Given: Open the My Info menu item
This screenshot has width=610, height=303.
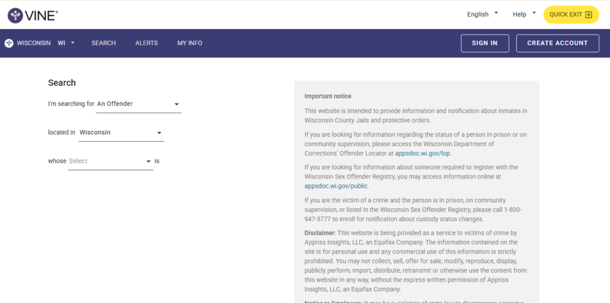Looking at the screenshot, I should click(x=189, y=44).
